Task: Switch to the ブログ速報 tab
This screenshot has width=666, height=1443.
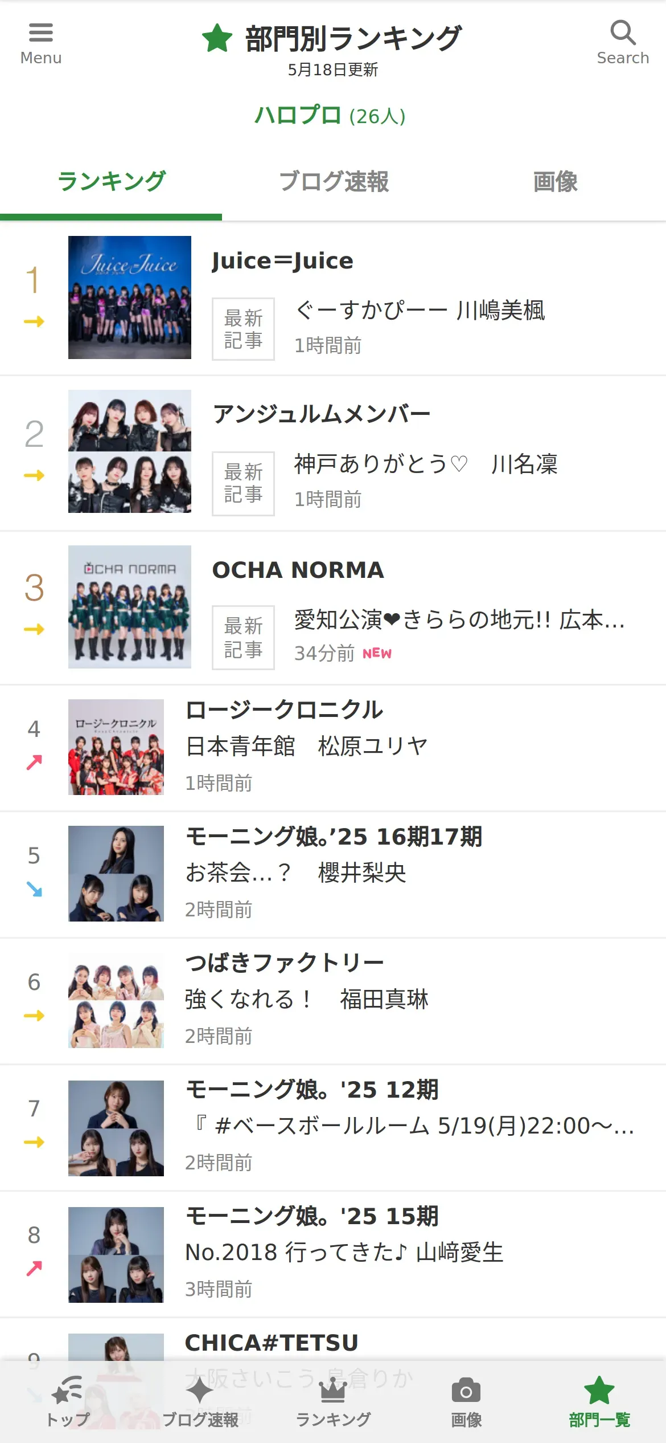Action: (x=333, y=182)
